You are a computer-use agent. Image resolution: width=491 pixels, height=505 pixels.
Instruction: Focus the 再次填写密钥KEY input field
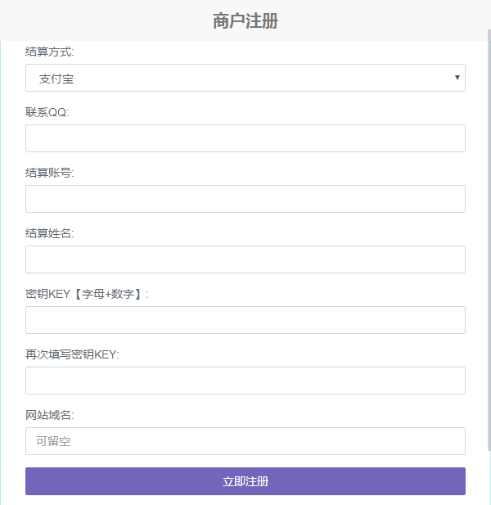click(x=245, y=381)
